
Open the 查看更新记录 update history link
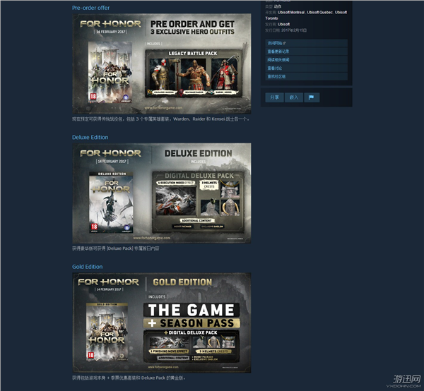[x=306, y=52]
